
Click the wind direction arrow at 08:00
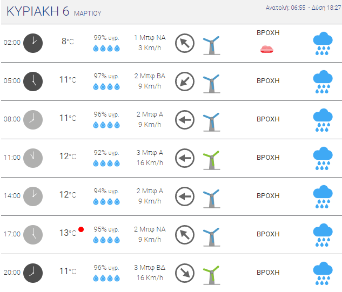185,120
